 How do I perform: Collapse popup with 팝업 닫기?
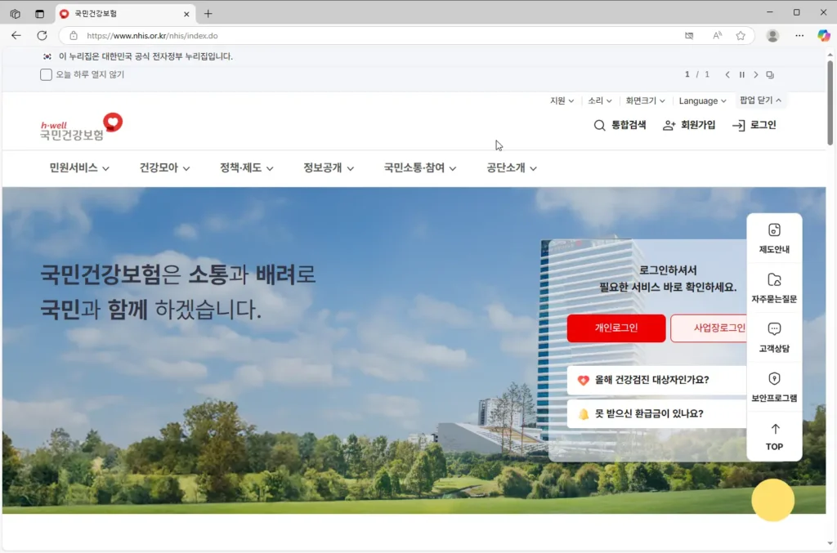coord(760,100)
